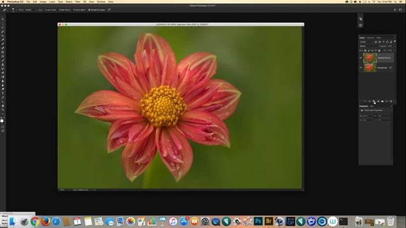Open Finder from the Dock
The height and width of the screenshot is (228, 406).
[x=13, y=222]
